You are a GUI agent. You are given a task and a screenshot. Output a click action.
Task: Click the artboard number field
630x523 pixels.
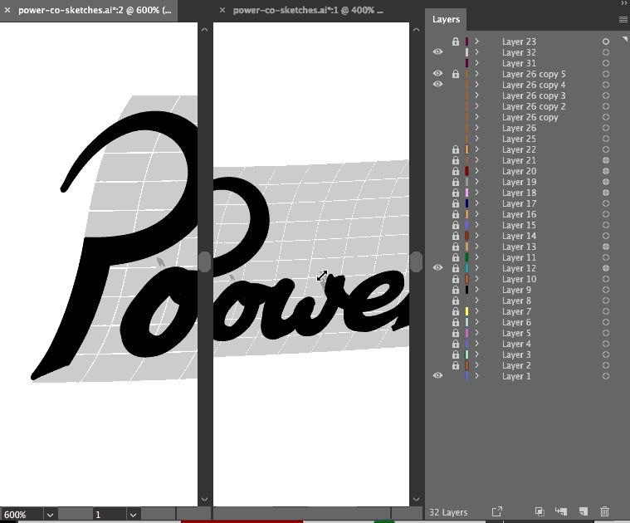coord(110,515)
